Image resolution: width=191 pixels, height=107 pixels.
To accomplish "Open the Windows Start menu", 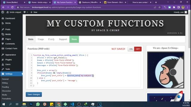I will 4,104.
